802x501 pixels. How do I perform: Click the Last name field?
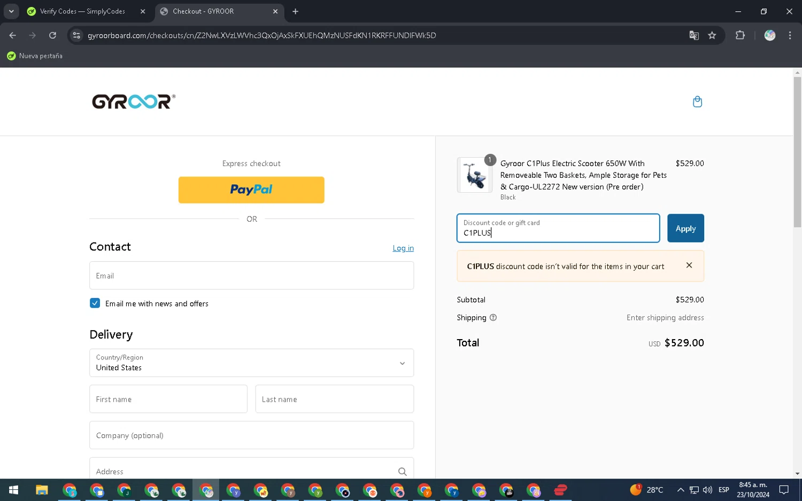tap(335, 399)
